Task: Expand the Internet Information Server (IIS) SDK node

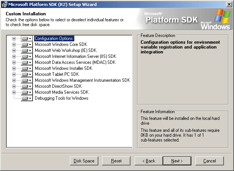Action: pos(14,56)
